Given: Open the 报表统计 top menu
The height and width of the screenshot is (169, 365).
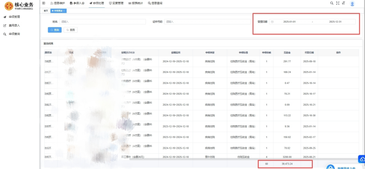Looking at the screenshot, I should [136, 3].
